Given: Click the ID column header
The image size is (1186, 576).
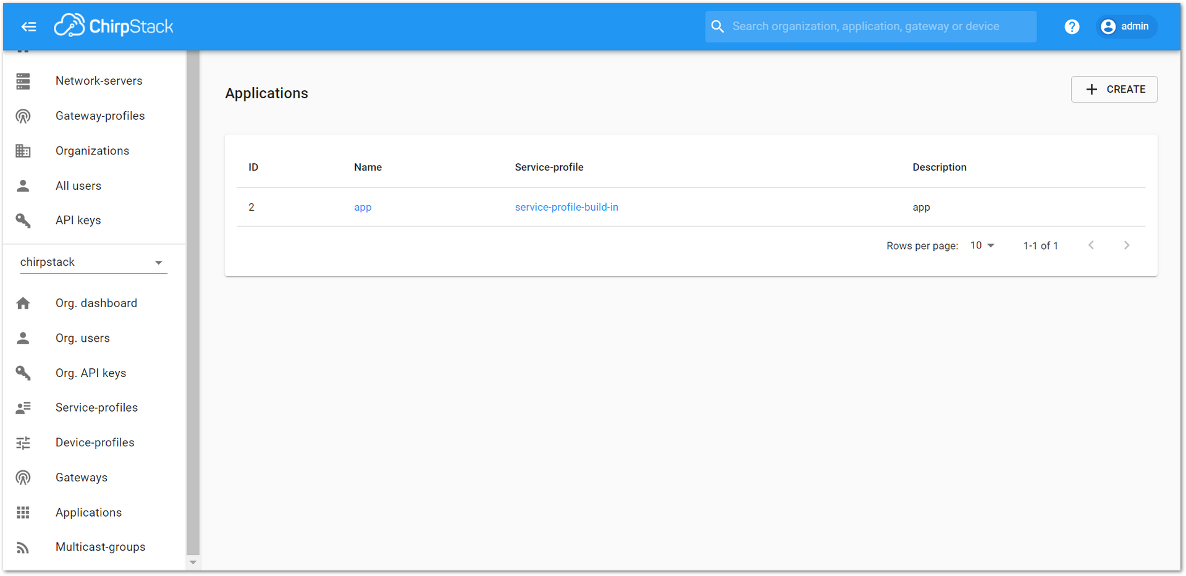Looking at the screenshot, I should 253,167.
